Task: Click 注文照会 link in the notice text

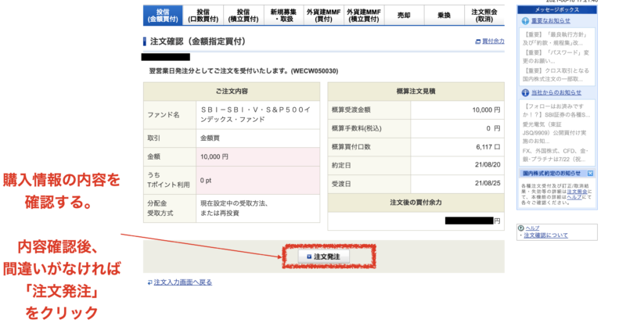Action: [x=577, y=192]
